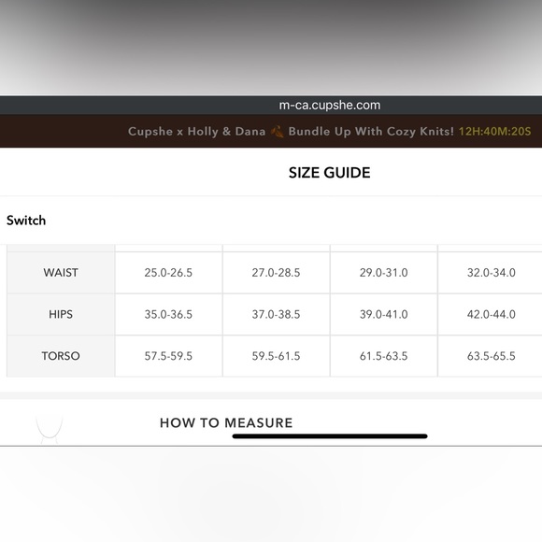Select the WAIST row header
This screenshot has width=542, height=542.
[x=61, y=272]
